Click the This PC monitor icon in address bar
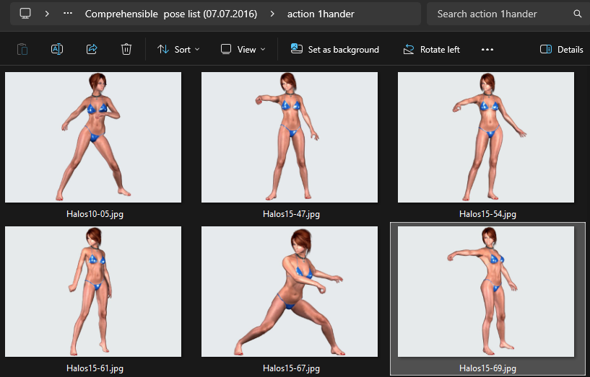Screen dimensions: 590x377 coord(25,14)
